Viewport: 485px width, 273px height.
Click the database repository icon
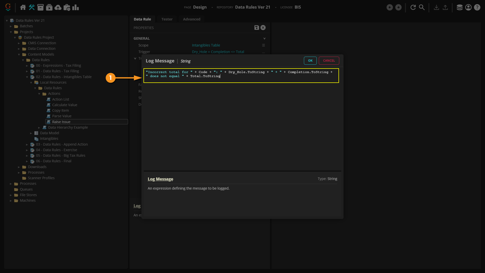point(459,7)
